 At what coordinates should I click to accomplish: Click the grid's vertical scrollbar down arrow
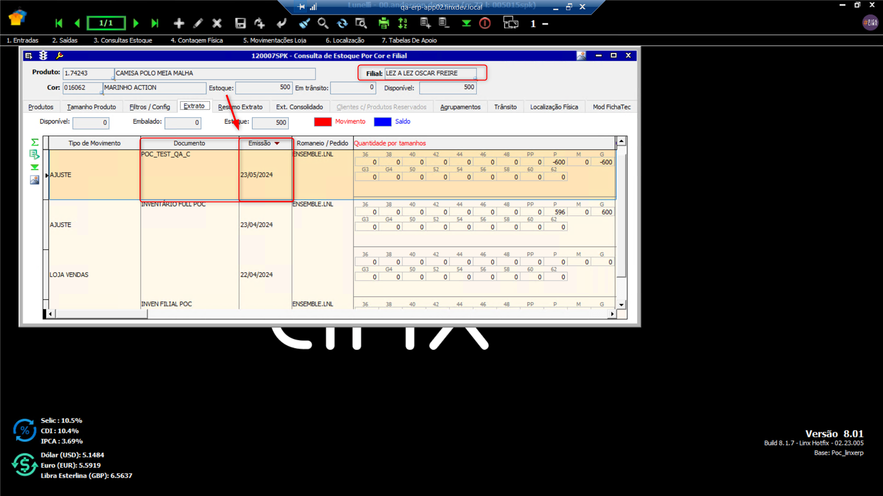621,304
